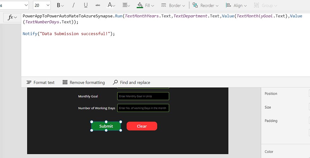
Task: Click the "Data Submission successful!" string
Action: coord(75,34)
